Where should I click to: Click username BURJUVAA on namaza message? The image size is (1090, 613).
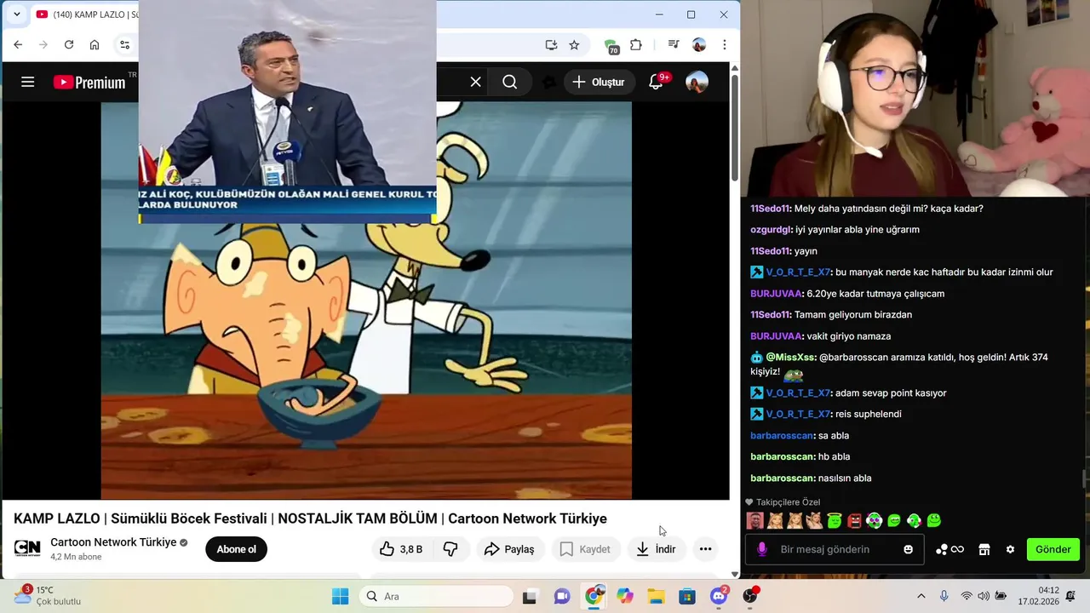[776, 335]
